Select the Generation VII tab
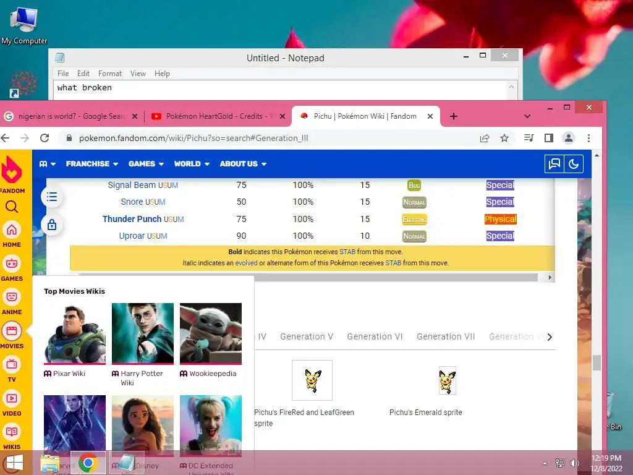This screenshot has width=633, height=475. (x=446, y=336)
